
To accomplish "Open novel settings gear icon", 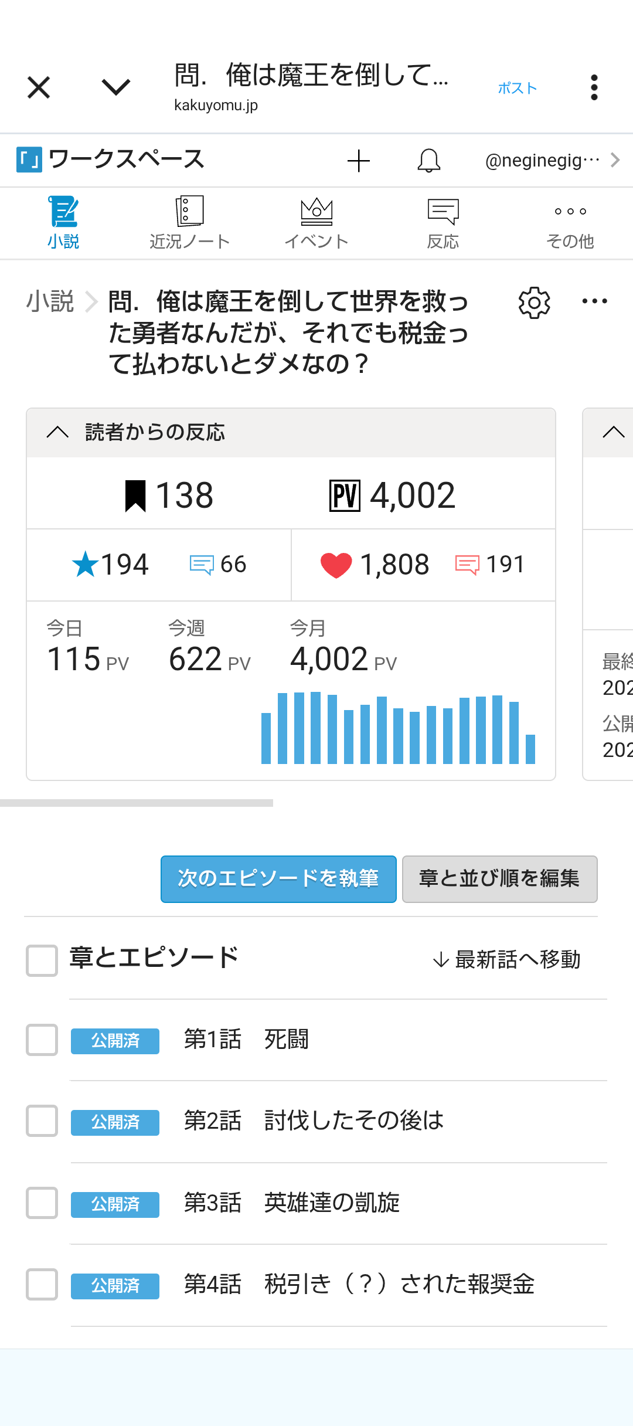I will click(x=534, y=303).
